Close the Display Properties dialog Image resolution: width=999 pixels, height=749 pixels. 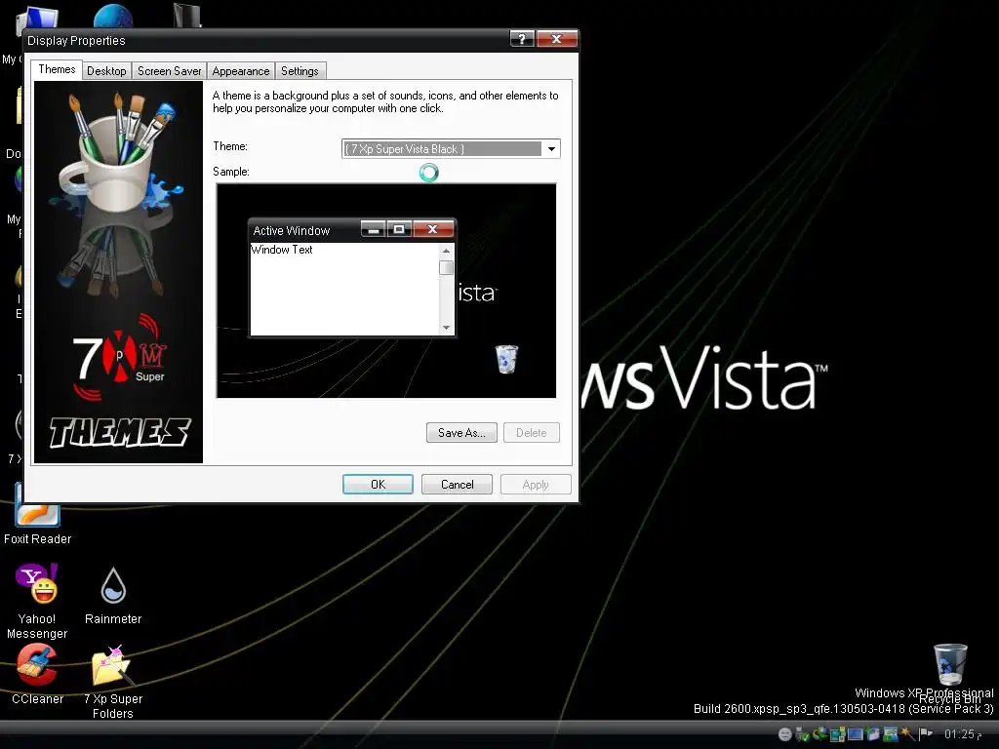click(556, 39)
